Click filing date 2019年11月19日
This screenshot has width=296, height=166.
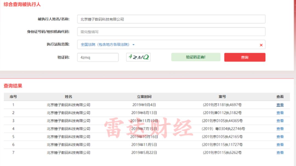tap(144, 121)
